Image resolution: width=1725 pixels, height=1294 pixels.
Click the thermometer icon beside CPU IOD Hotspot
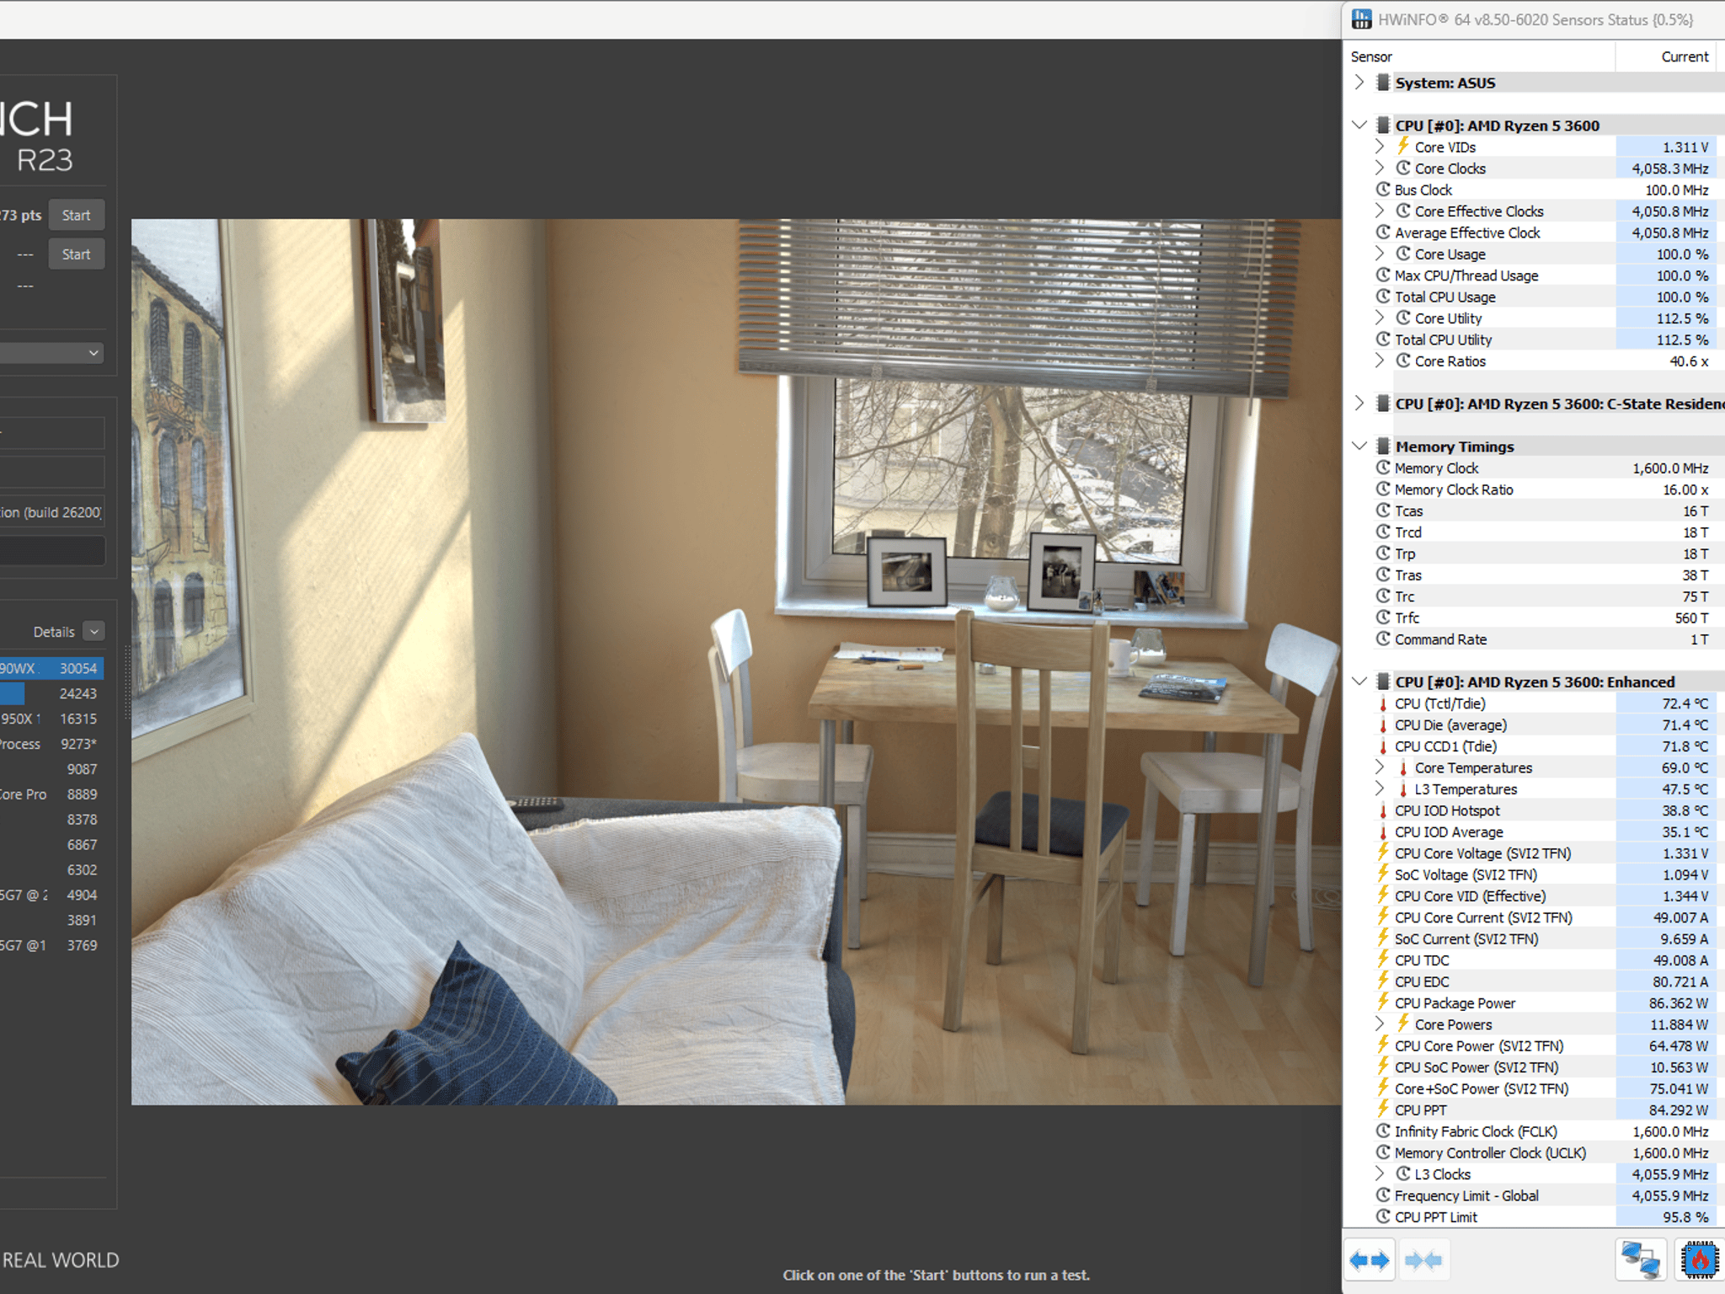1383,810
